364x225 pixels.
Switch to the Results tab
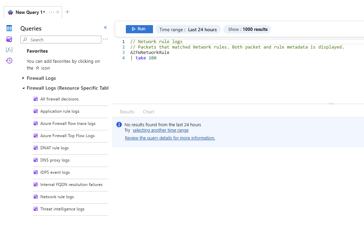[x=127, y=112]
